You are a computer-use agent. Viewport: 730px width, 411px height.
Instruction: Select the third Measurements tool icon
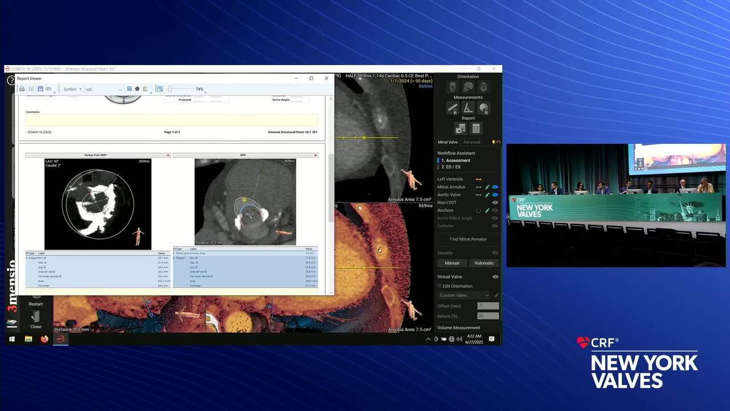pyautogui.click(x=484, y=108)
